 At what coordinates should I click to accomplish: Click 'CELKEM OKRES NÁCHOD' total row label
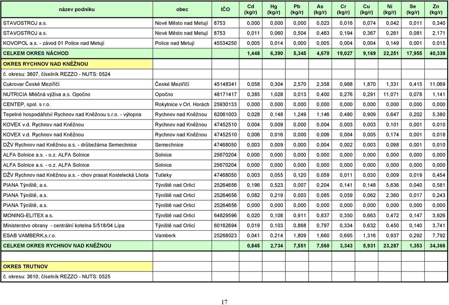pyautogui.click(x=36, y=53)
